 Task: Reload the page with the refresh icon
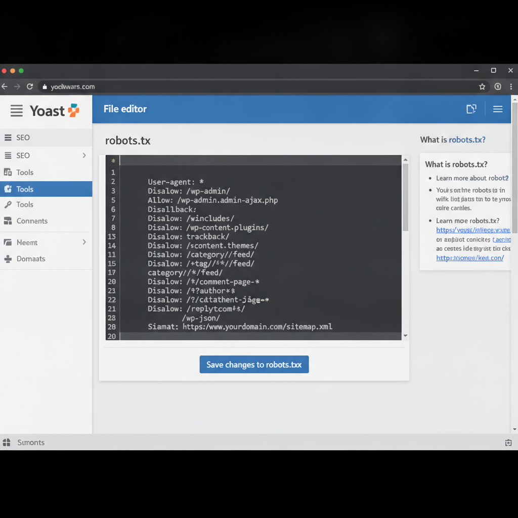pos(30,87)
